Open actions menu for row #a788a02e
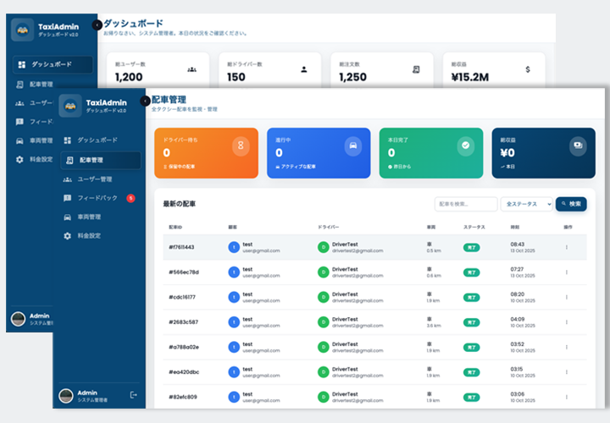610x423 pixels. 567,347
